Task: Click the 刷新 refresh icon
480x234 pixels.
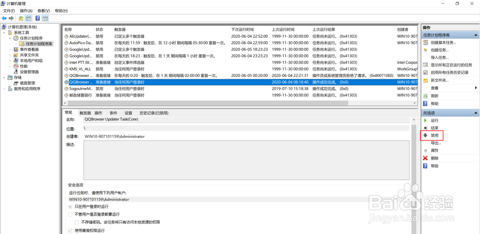Action: click(x=425, y=96)
